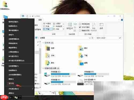Collapse the Folders (6) group chevron
This screenshot has width=134, height=100.
tap(43, 43)
